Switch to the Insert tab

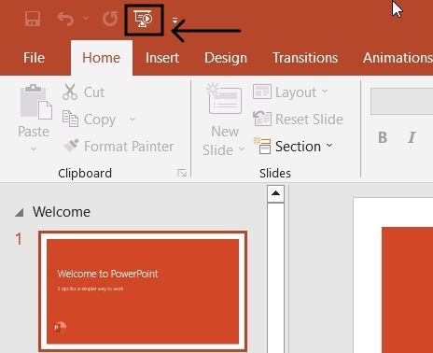[x=162, y=58]
